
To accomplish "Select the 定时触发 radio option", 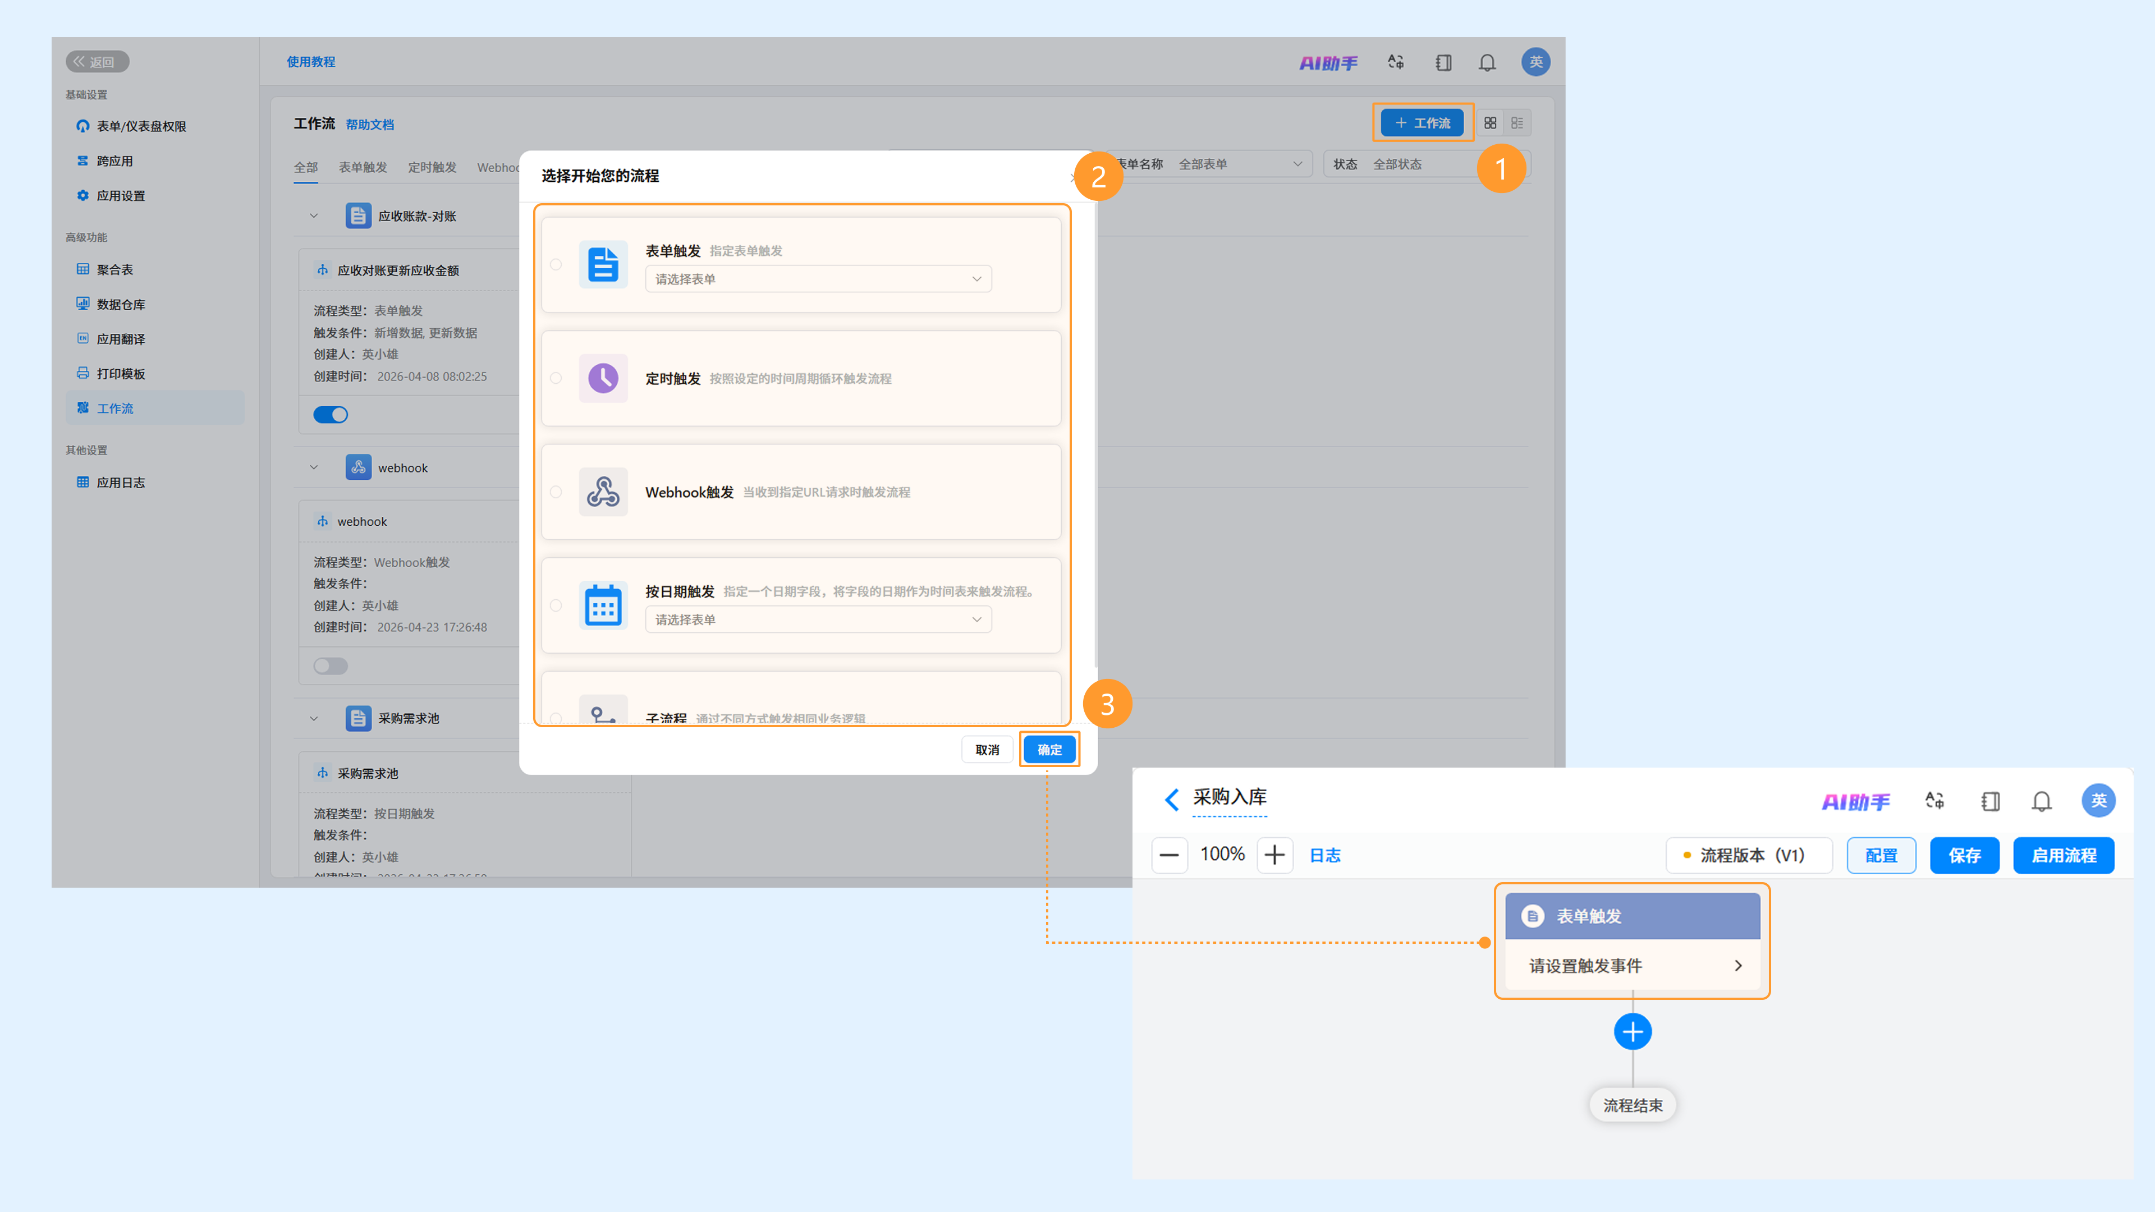I will (556, 378).
